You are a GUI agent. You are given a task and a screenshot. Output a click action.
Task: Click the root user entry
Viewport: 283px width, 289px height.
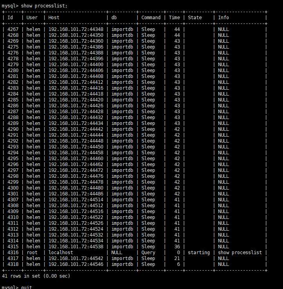click(32, 253)
